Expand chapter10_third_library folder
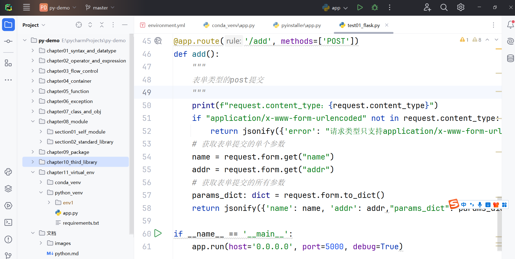This screenshot has height=259, width=515. 33,162
